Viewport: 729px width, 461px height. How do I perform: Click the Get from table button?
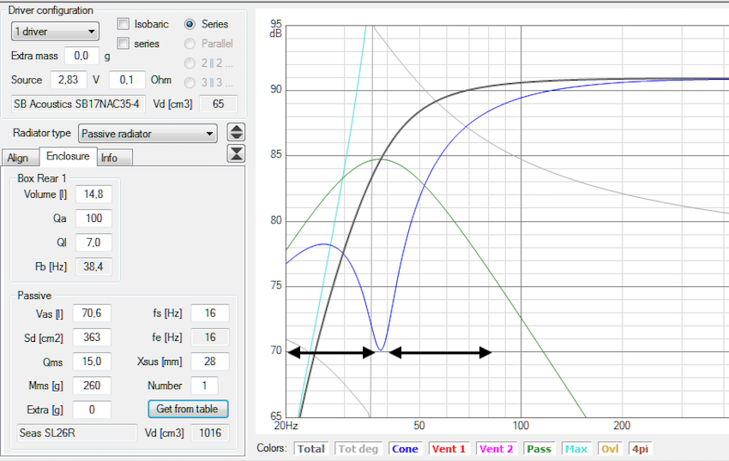[188, 409]
